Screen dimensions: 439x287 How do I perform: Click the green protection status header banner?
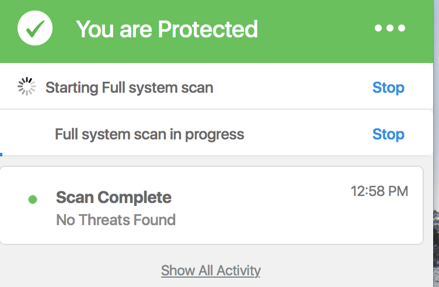tap(217, 32)
